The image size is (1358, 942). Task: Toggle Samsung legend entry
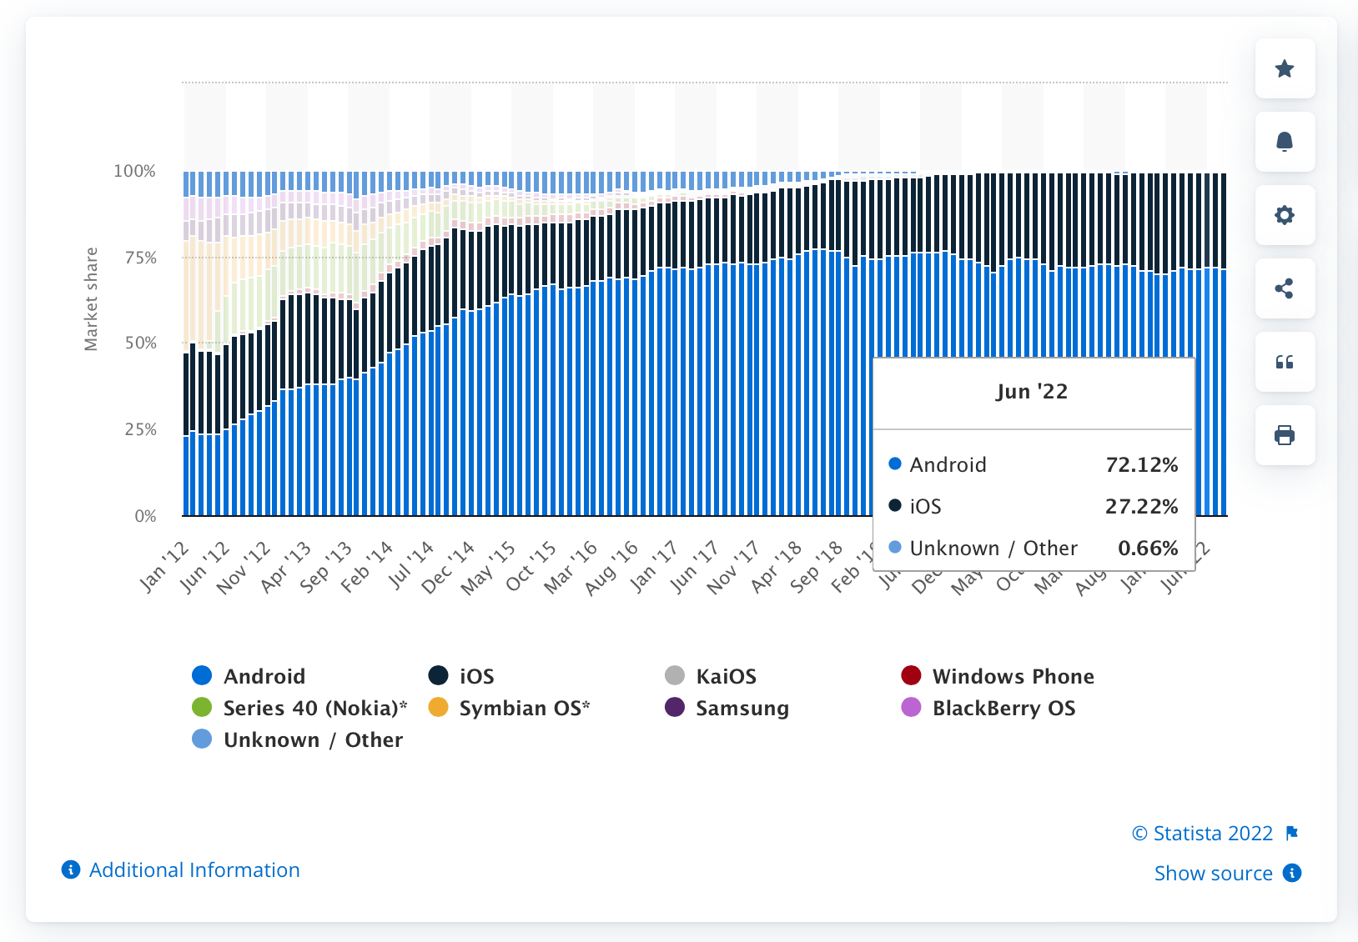coord(727,708)
